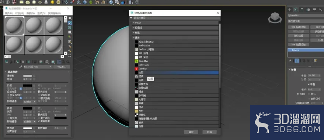Image resolution: width=324 pixels, height=140 pixels.
Task: Toggle the 影响阴影 checkbox
Action: pyautogui.click(x=39, y=121)
